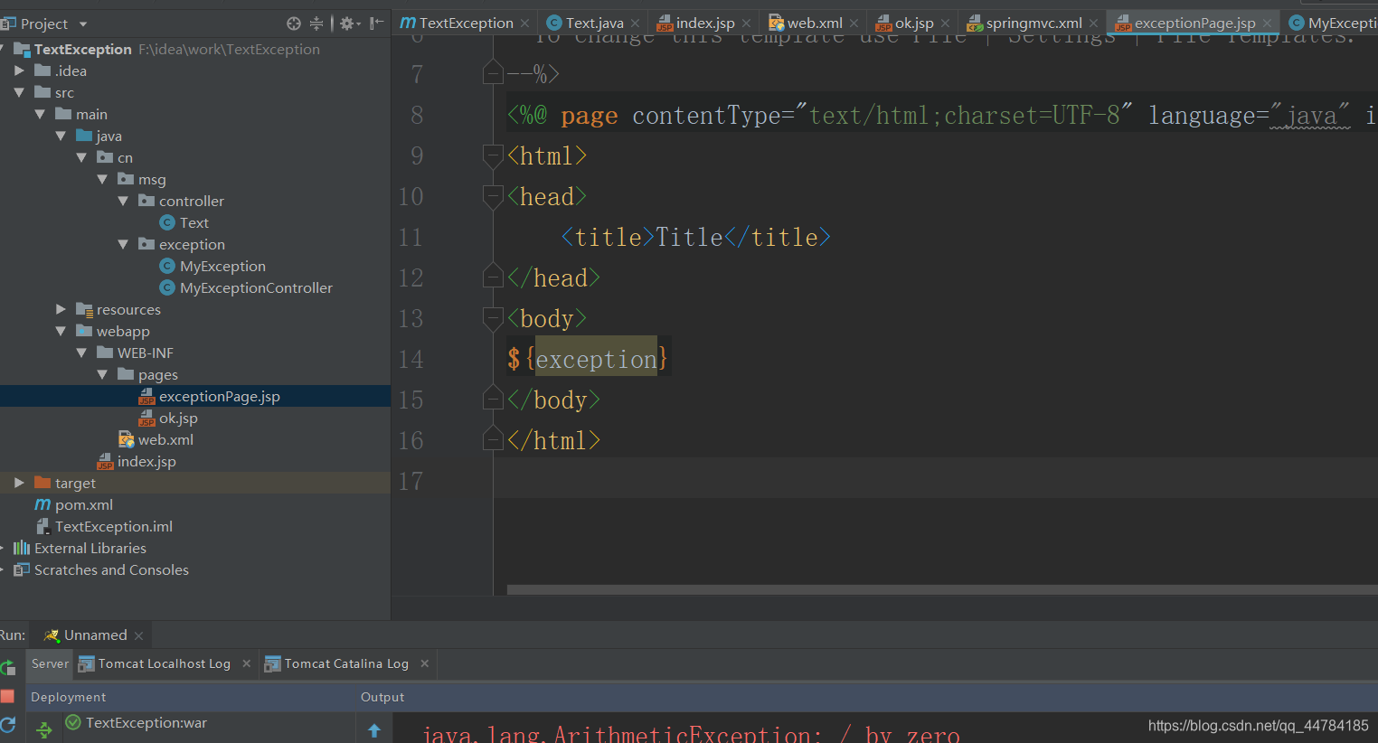Collapse the msg package
The image size is (1378, 743).
[x=102, y=179]
